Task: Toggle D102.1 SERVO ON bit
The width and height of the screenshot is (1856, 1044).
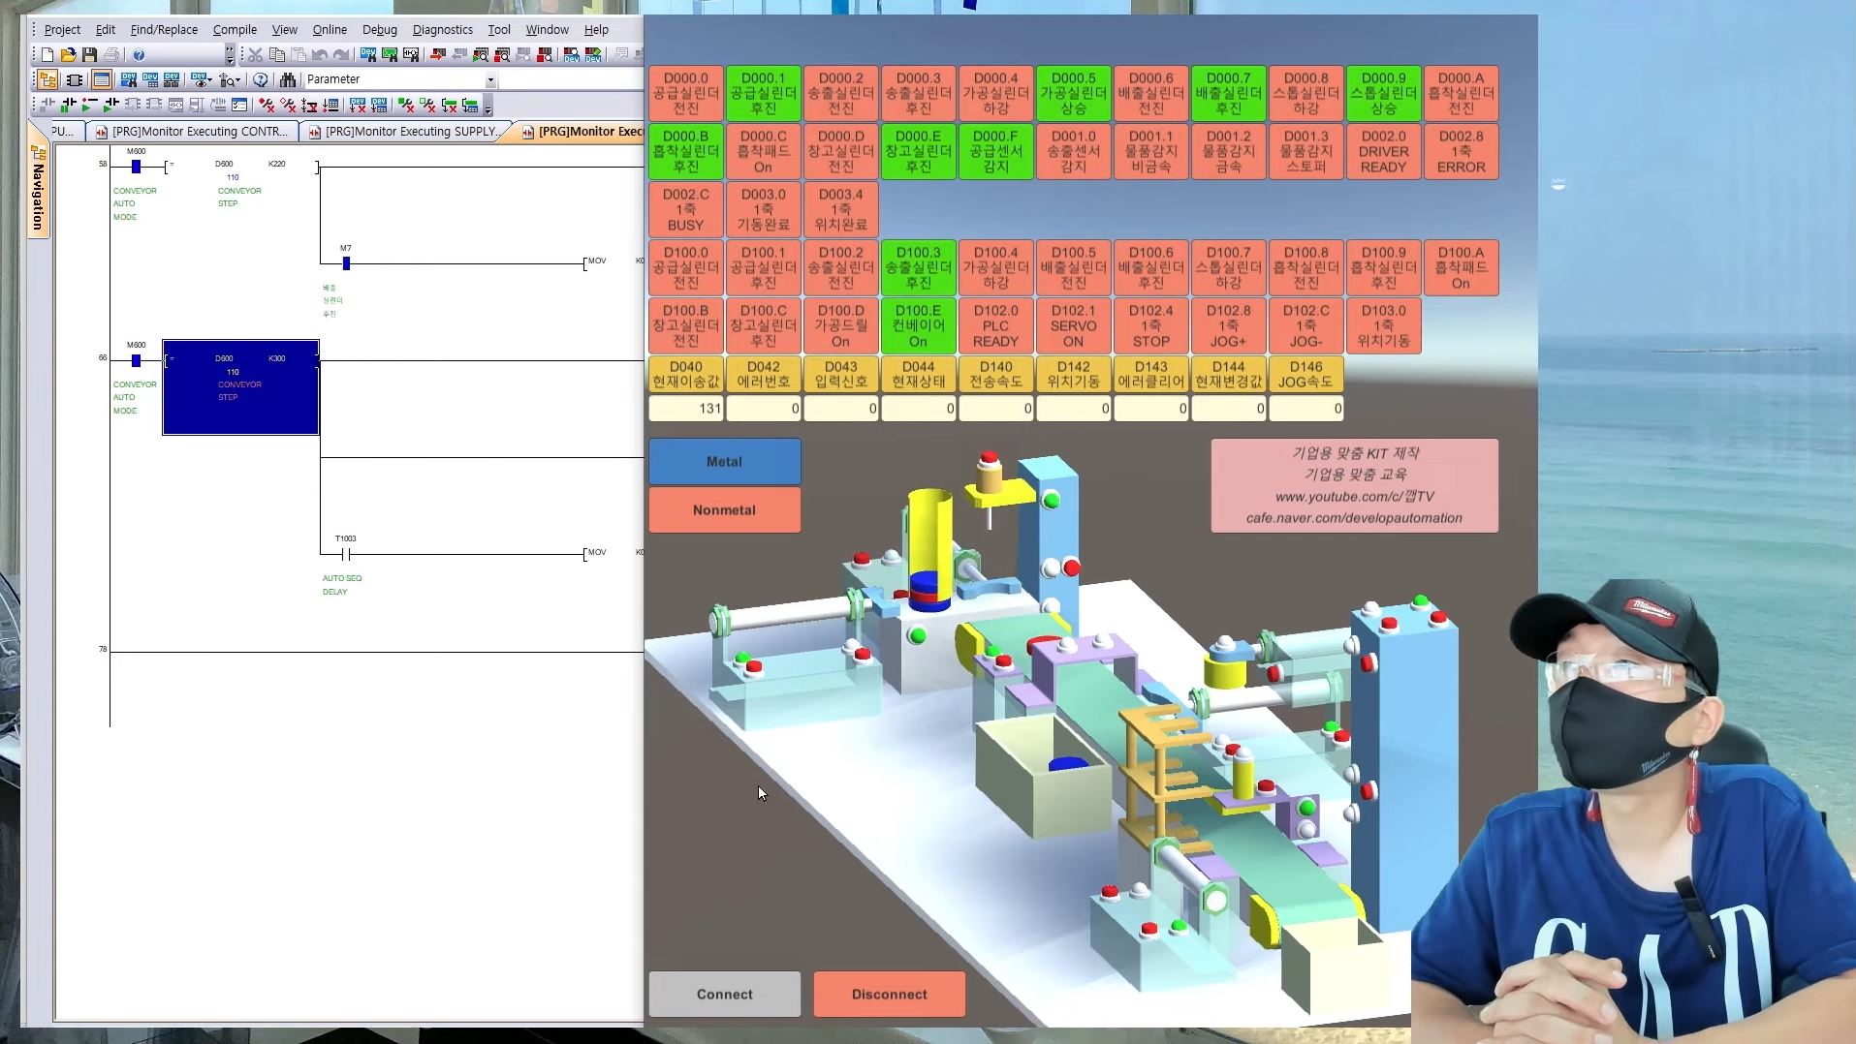Action: pyautogui.click(x=1073, y=325)
